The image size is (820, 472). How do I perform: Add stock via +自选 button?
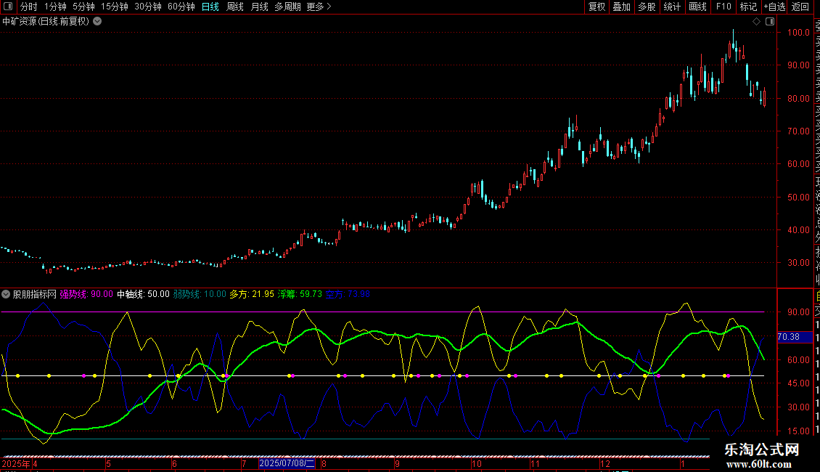point(774,7)
